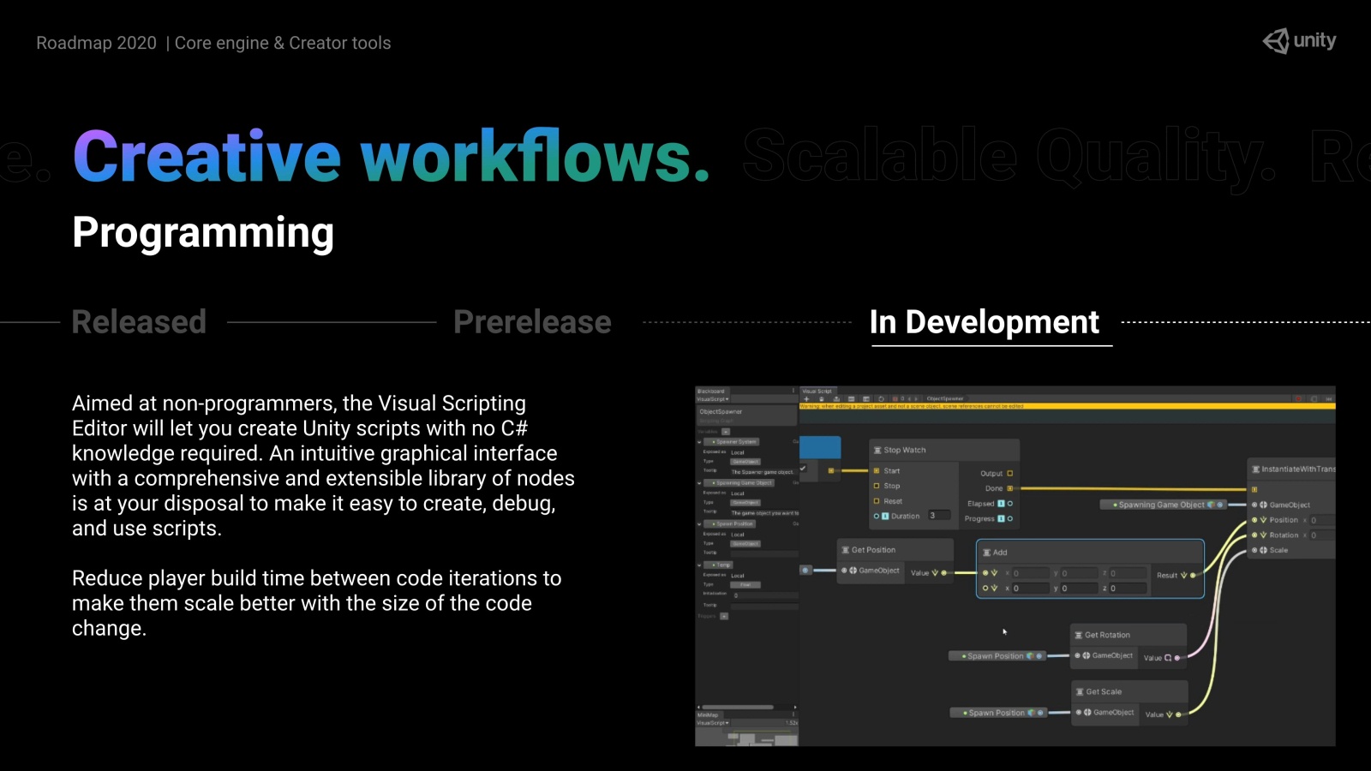Screen dimensions: 1371x771
Task: Collapse the Spawn Position variable
Action: [699, 524]
